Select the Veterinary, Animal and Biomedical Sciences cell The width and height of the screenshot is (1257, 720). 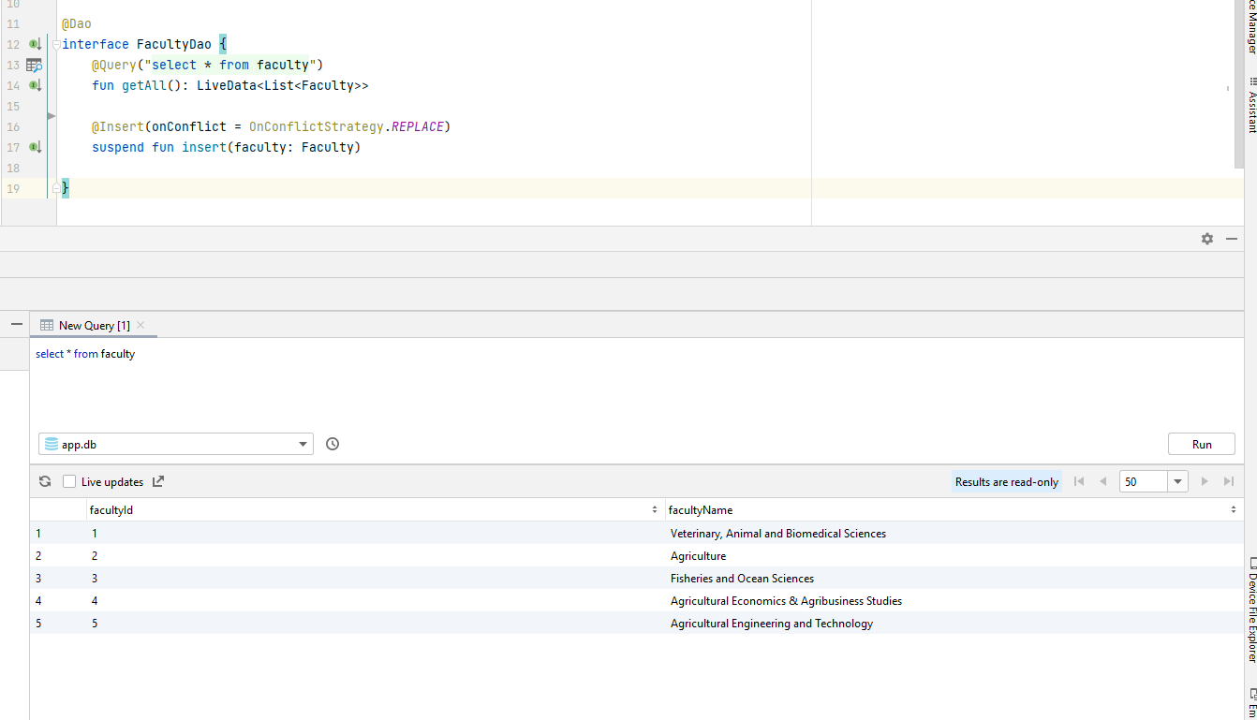(954, 534)
